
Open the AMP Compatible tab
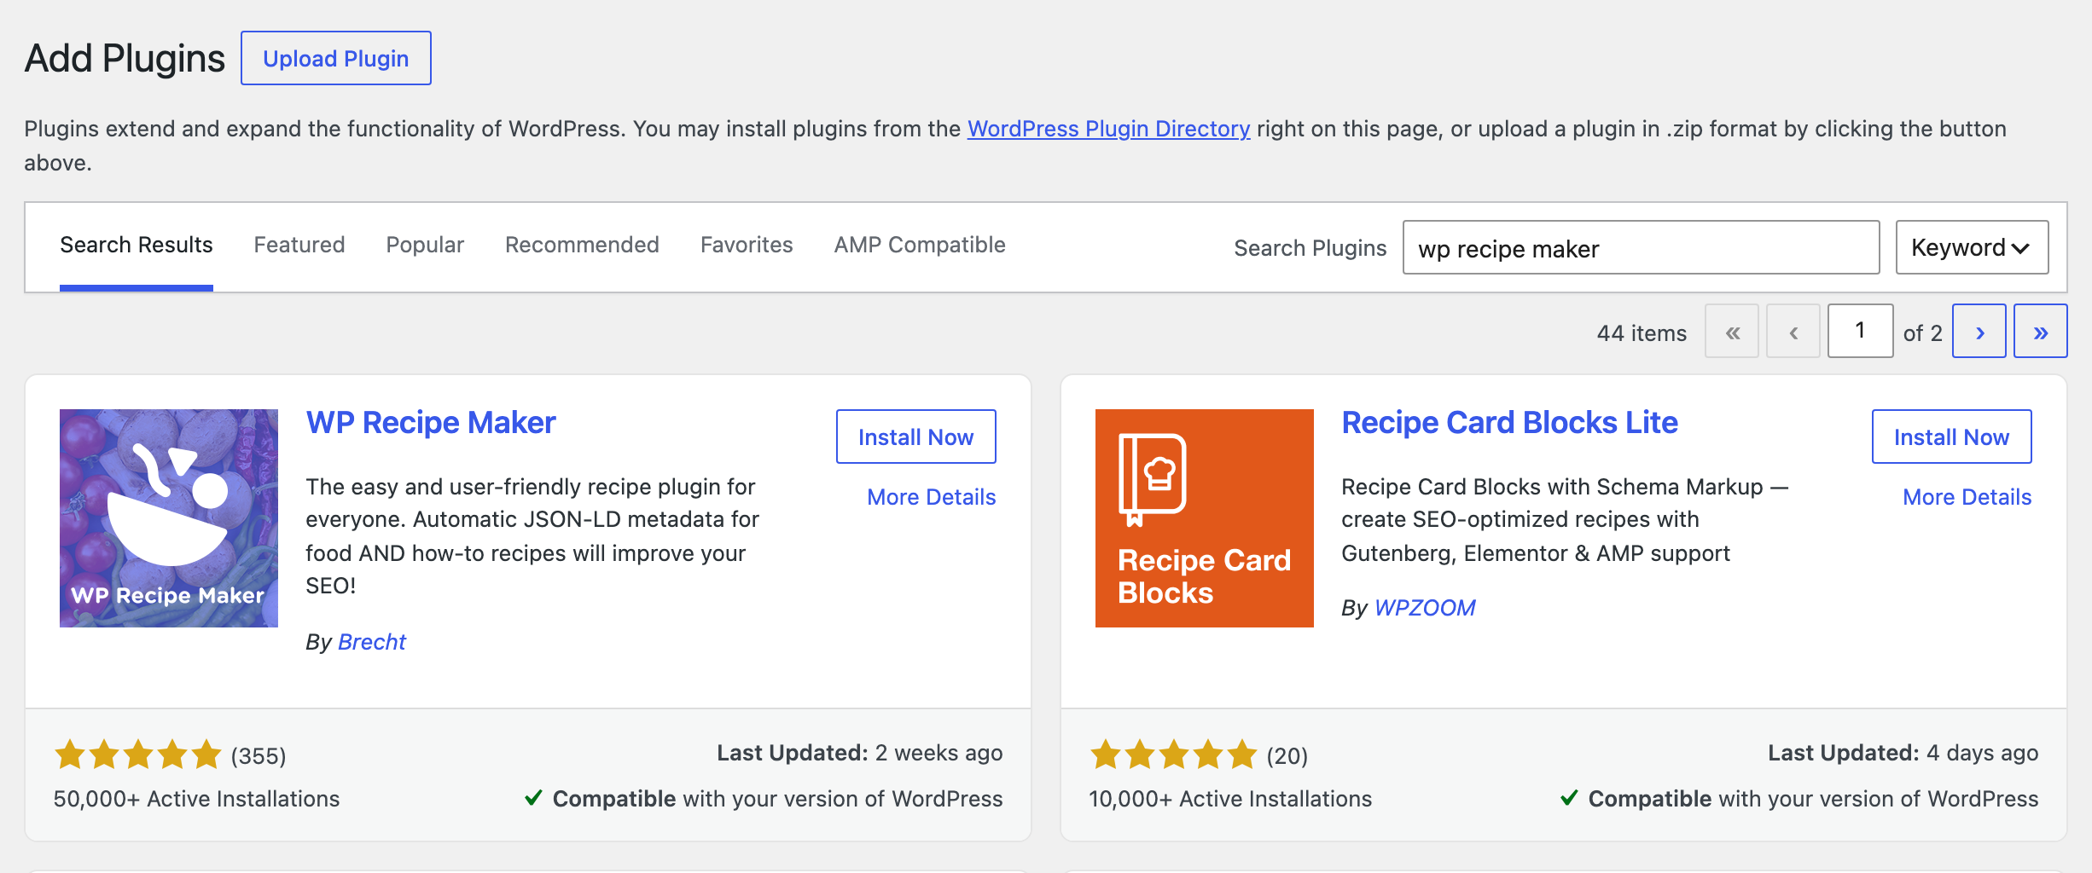pyautogui.click(x=920, y=245)
